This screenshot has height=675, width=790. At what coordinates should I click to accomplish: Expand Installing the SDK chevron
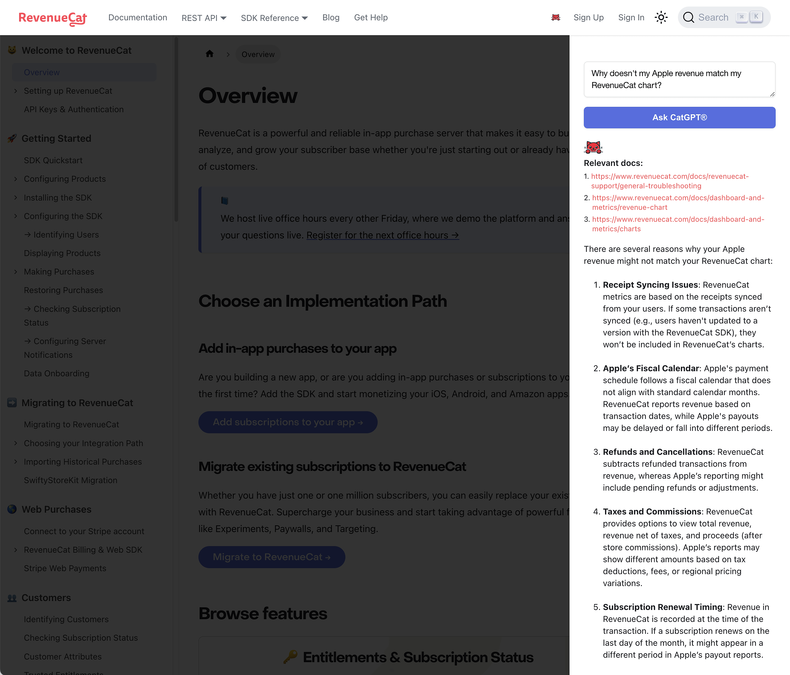click(x=16, y=198)
